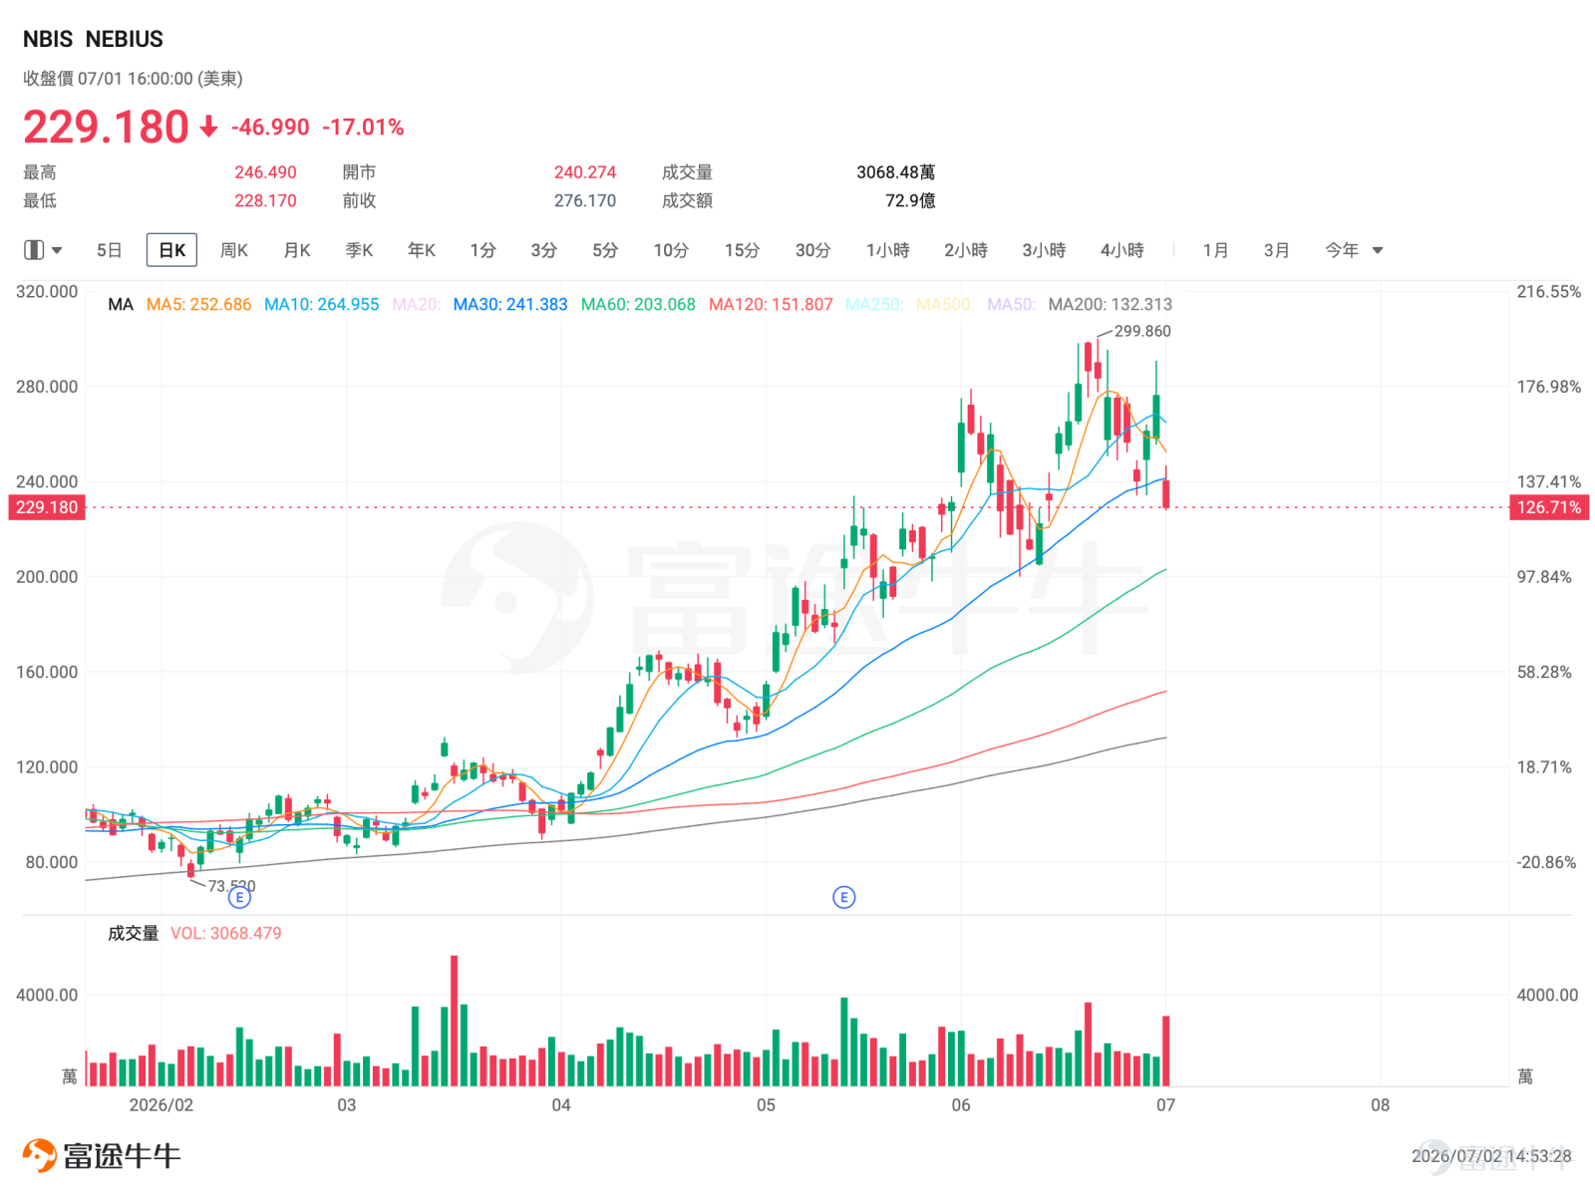Toggle the MA250 indicator line
The width and height of the screenshot is (1595, 1194).
(x=873, y=304)
